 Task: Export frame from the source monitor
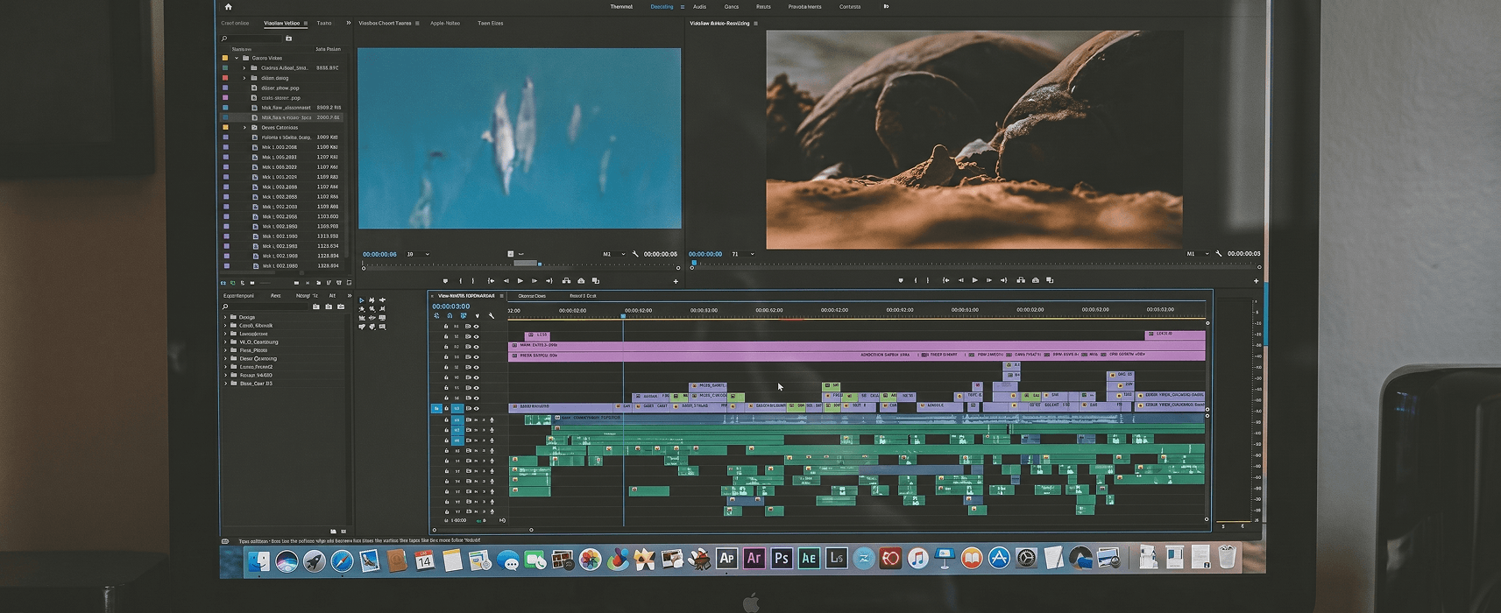coord(596,281)
